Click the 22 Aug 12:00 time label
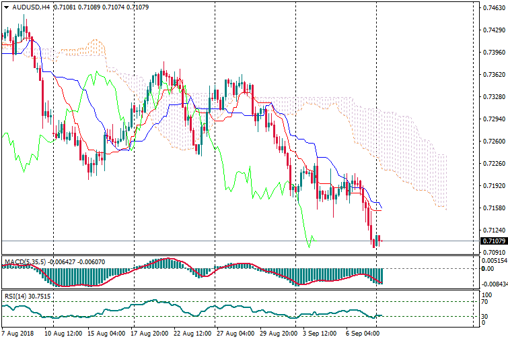The image size is (508, 341). (x=192, y=333)
